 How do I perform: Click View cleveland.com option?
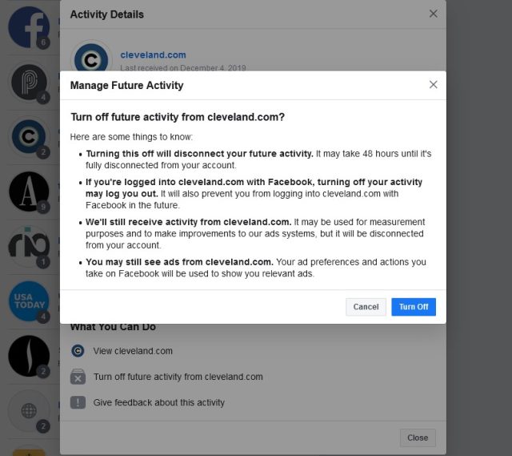point(133,351)
